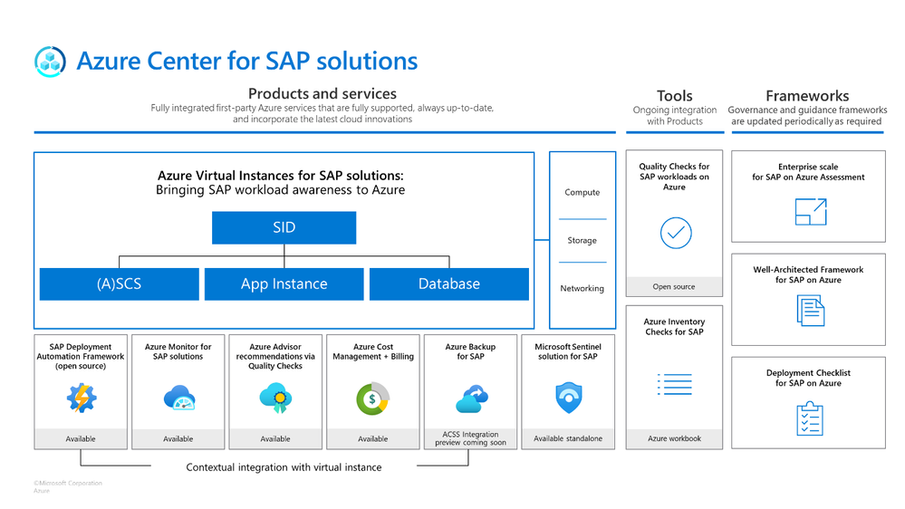905x509 pixels.
Task: Click 'Available' status under Azure Advisor
Action: 275,438
